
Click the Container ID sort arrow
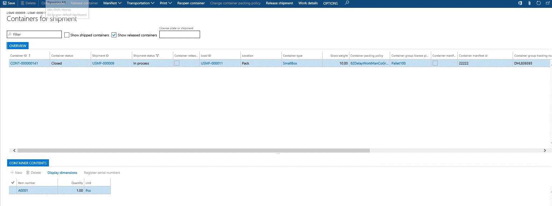(30, 56)
